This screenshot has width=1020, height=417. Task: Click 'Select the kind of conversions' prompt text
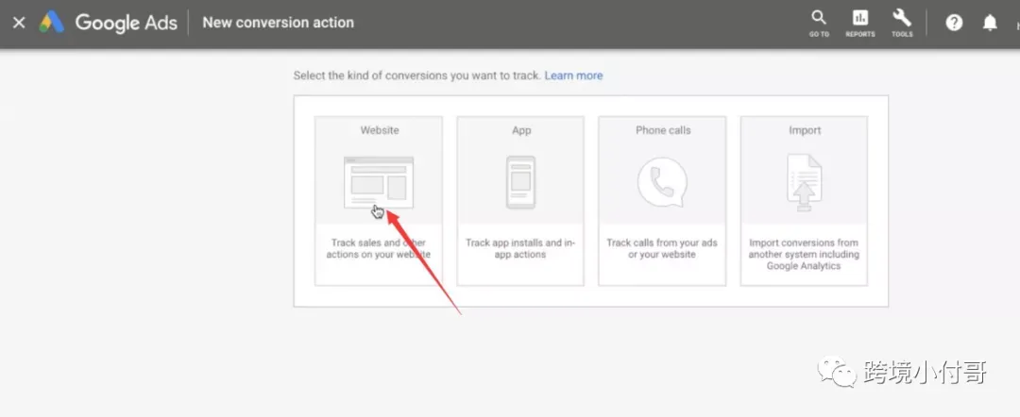[x=417, y=75]
